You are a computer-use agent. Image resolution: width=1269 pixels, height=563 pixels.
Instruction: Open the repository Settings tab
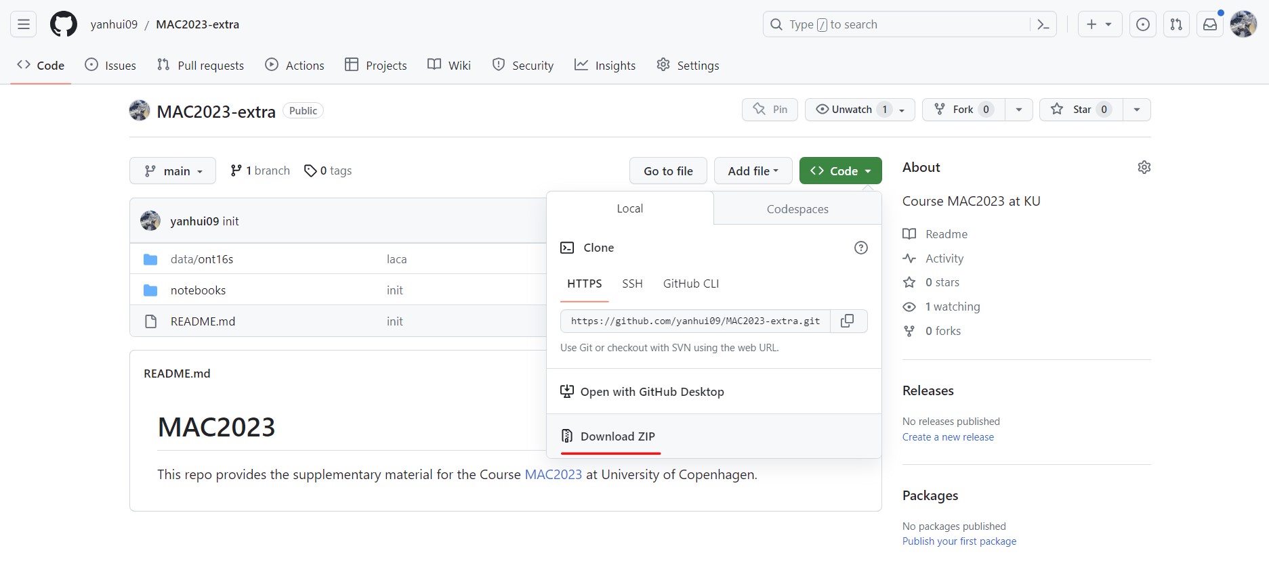[x=688, y=65]
